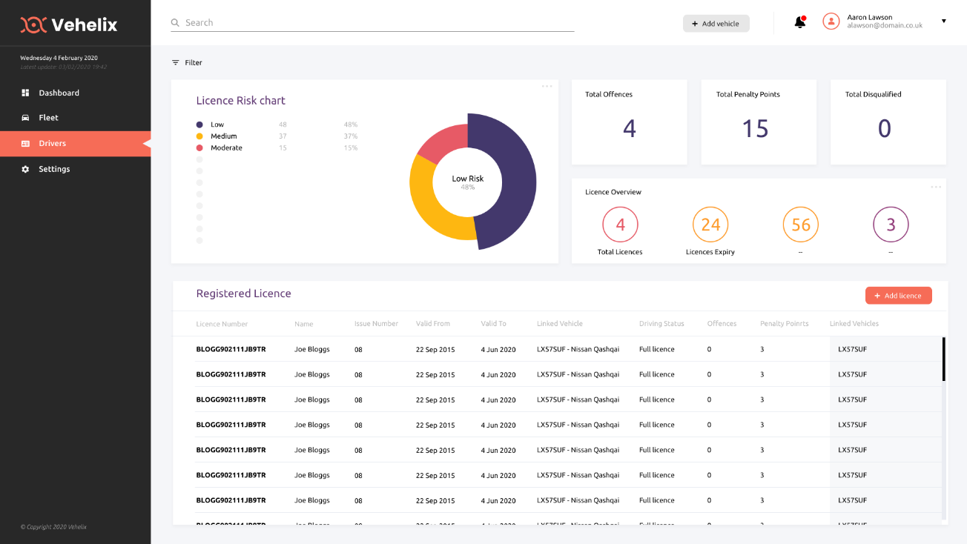Open the account dropdown arrow
Viewport: 967px width, 544px height.
click(x=943, y=21)
